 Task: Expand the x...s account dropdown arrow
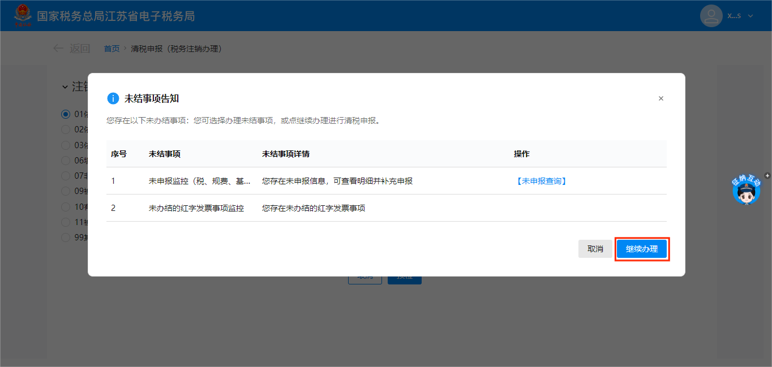[750, 16]
